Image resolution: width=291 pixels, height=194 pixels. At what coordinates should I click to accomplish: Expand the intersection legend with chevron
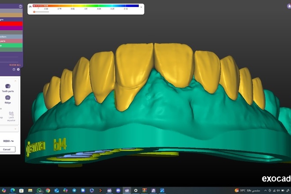(141, 7)
